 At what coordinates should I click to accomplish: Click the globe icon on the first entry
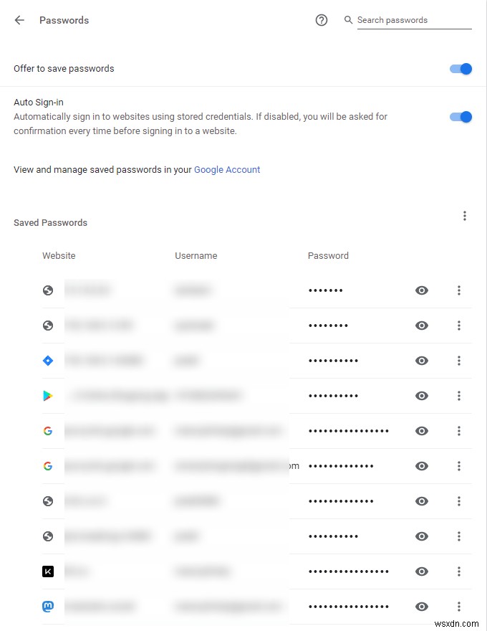pyautogui.click(x=48, y=290)
